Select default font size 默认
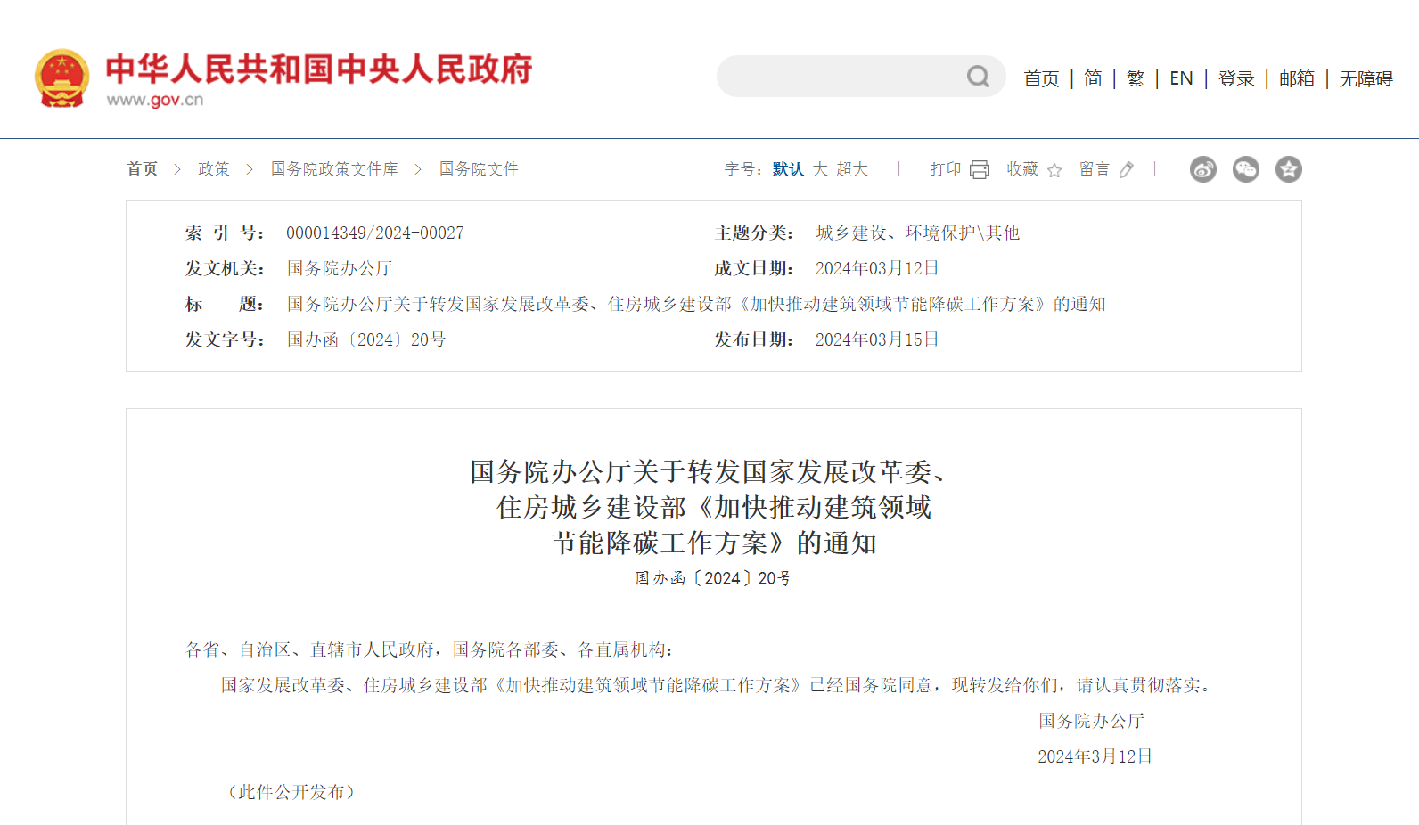The height and width of the screenshot is (825, 1419). coord(788,169)
